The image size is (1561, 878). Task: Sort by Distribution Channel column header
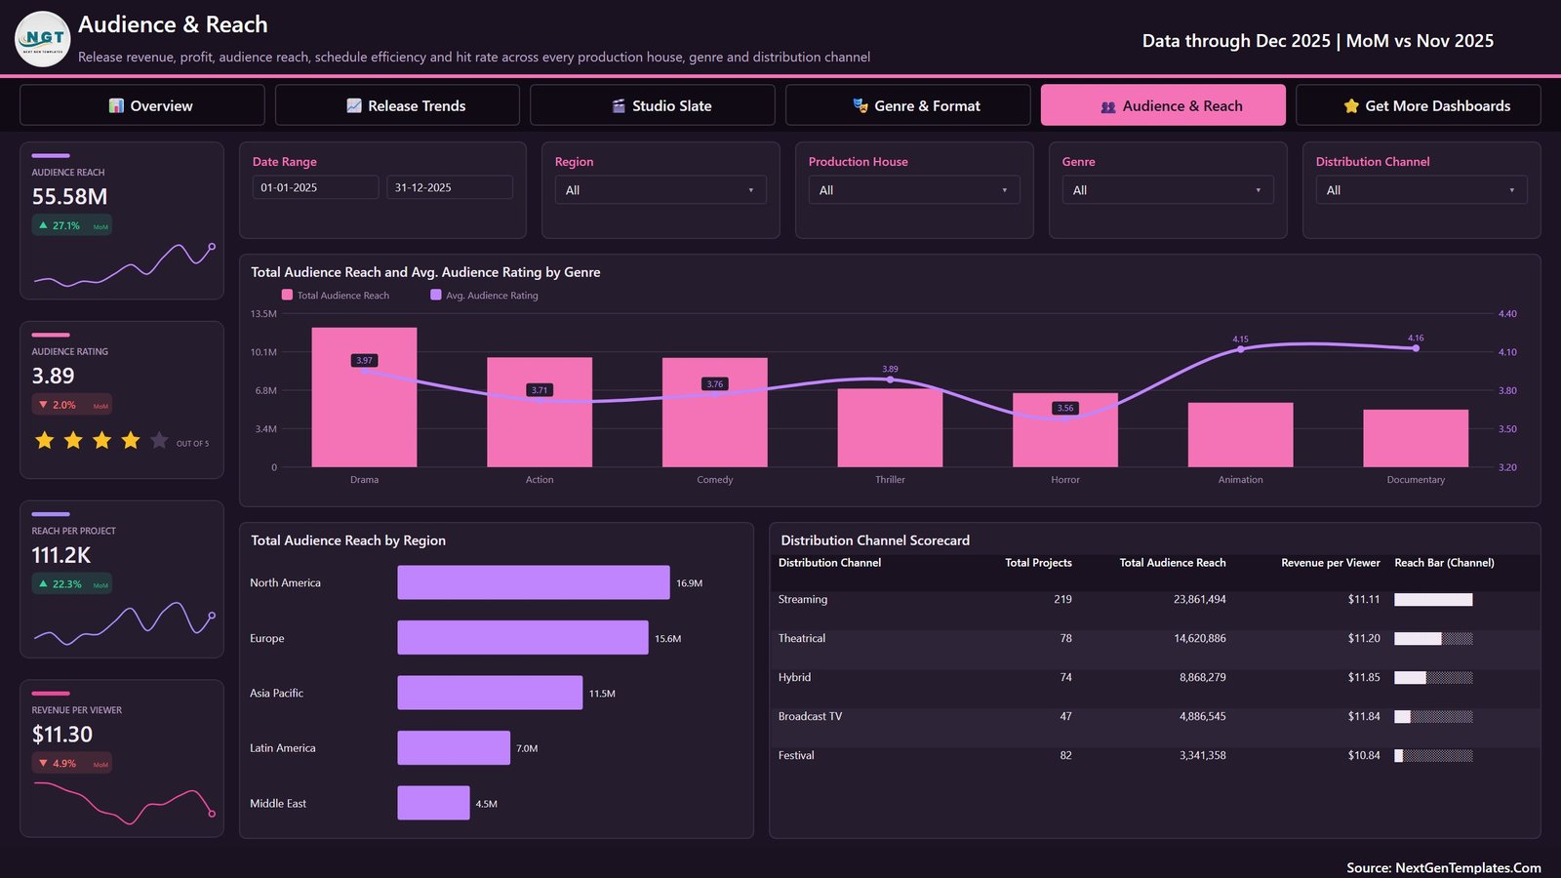tap(829, 563)
